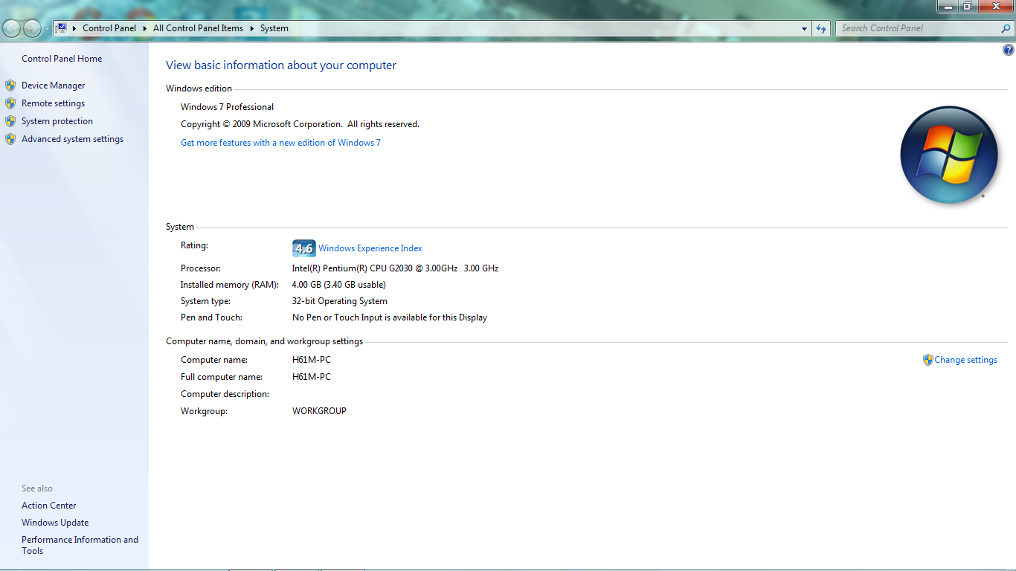Open the recent pages dropdown arrow

pos(47,29)
